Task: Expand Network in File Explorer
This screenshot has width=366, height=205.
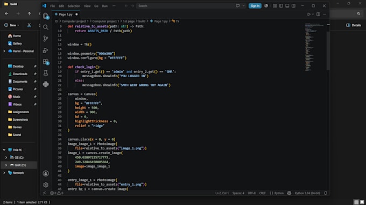Action: coord(4,173)
